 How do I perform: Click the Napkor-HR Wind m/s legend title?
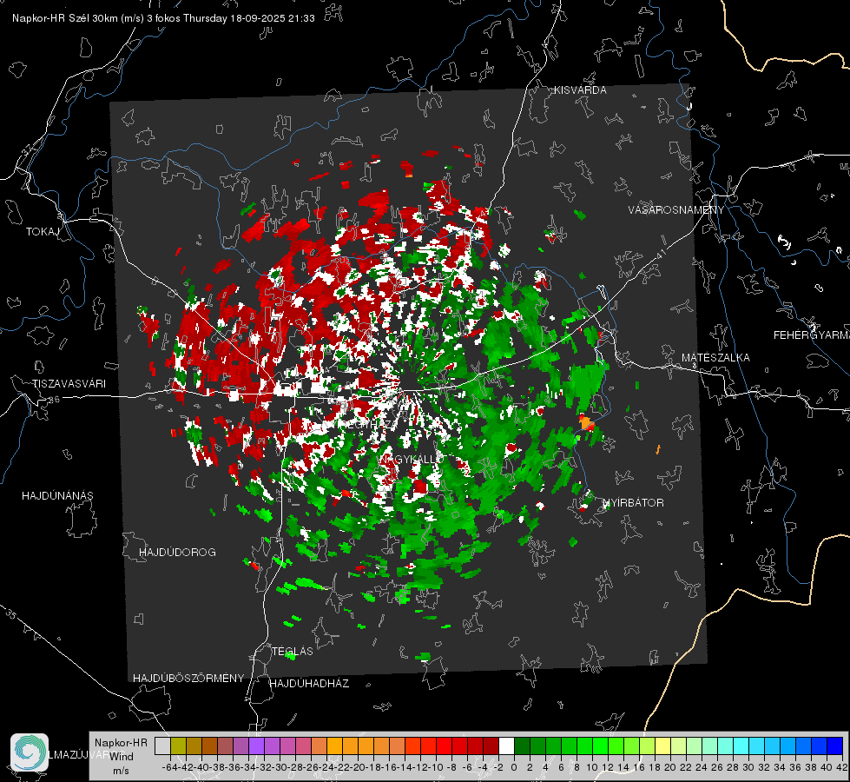[x=121, y=757]
